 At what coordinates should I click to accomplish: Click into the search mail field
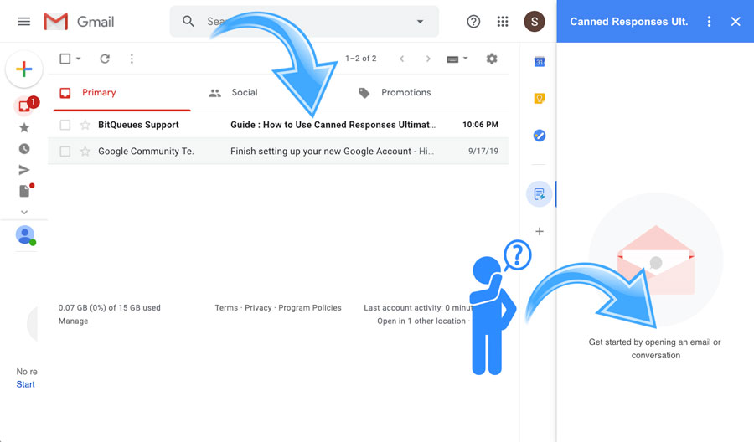[x=302, y=22]
